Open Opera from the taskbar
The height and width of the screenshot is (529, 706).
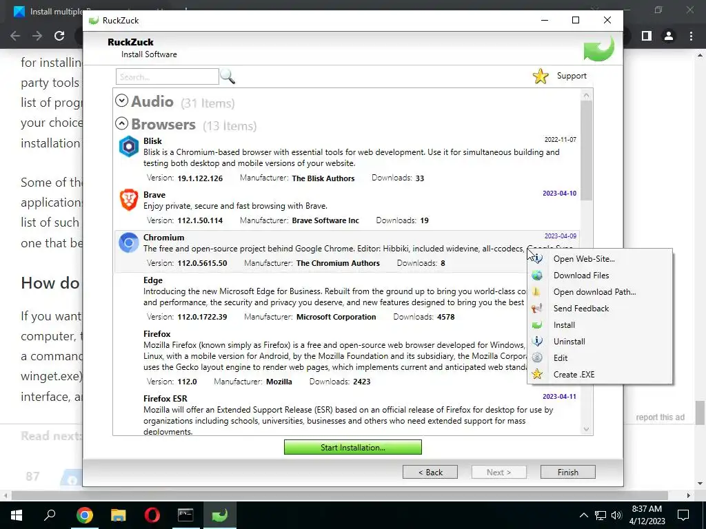pos(152,515)
